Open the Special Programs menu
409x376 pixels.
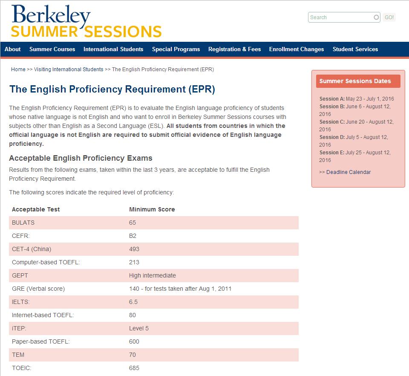[x=176, y=49]
